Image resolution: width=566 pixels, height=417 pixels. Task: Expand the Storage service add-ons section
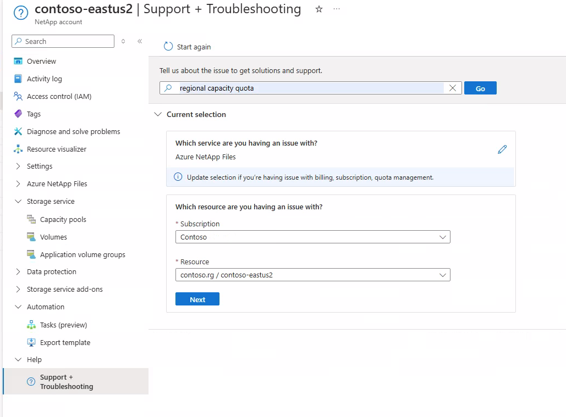(18, 289)
